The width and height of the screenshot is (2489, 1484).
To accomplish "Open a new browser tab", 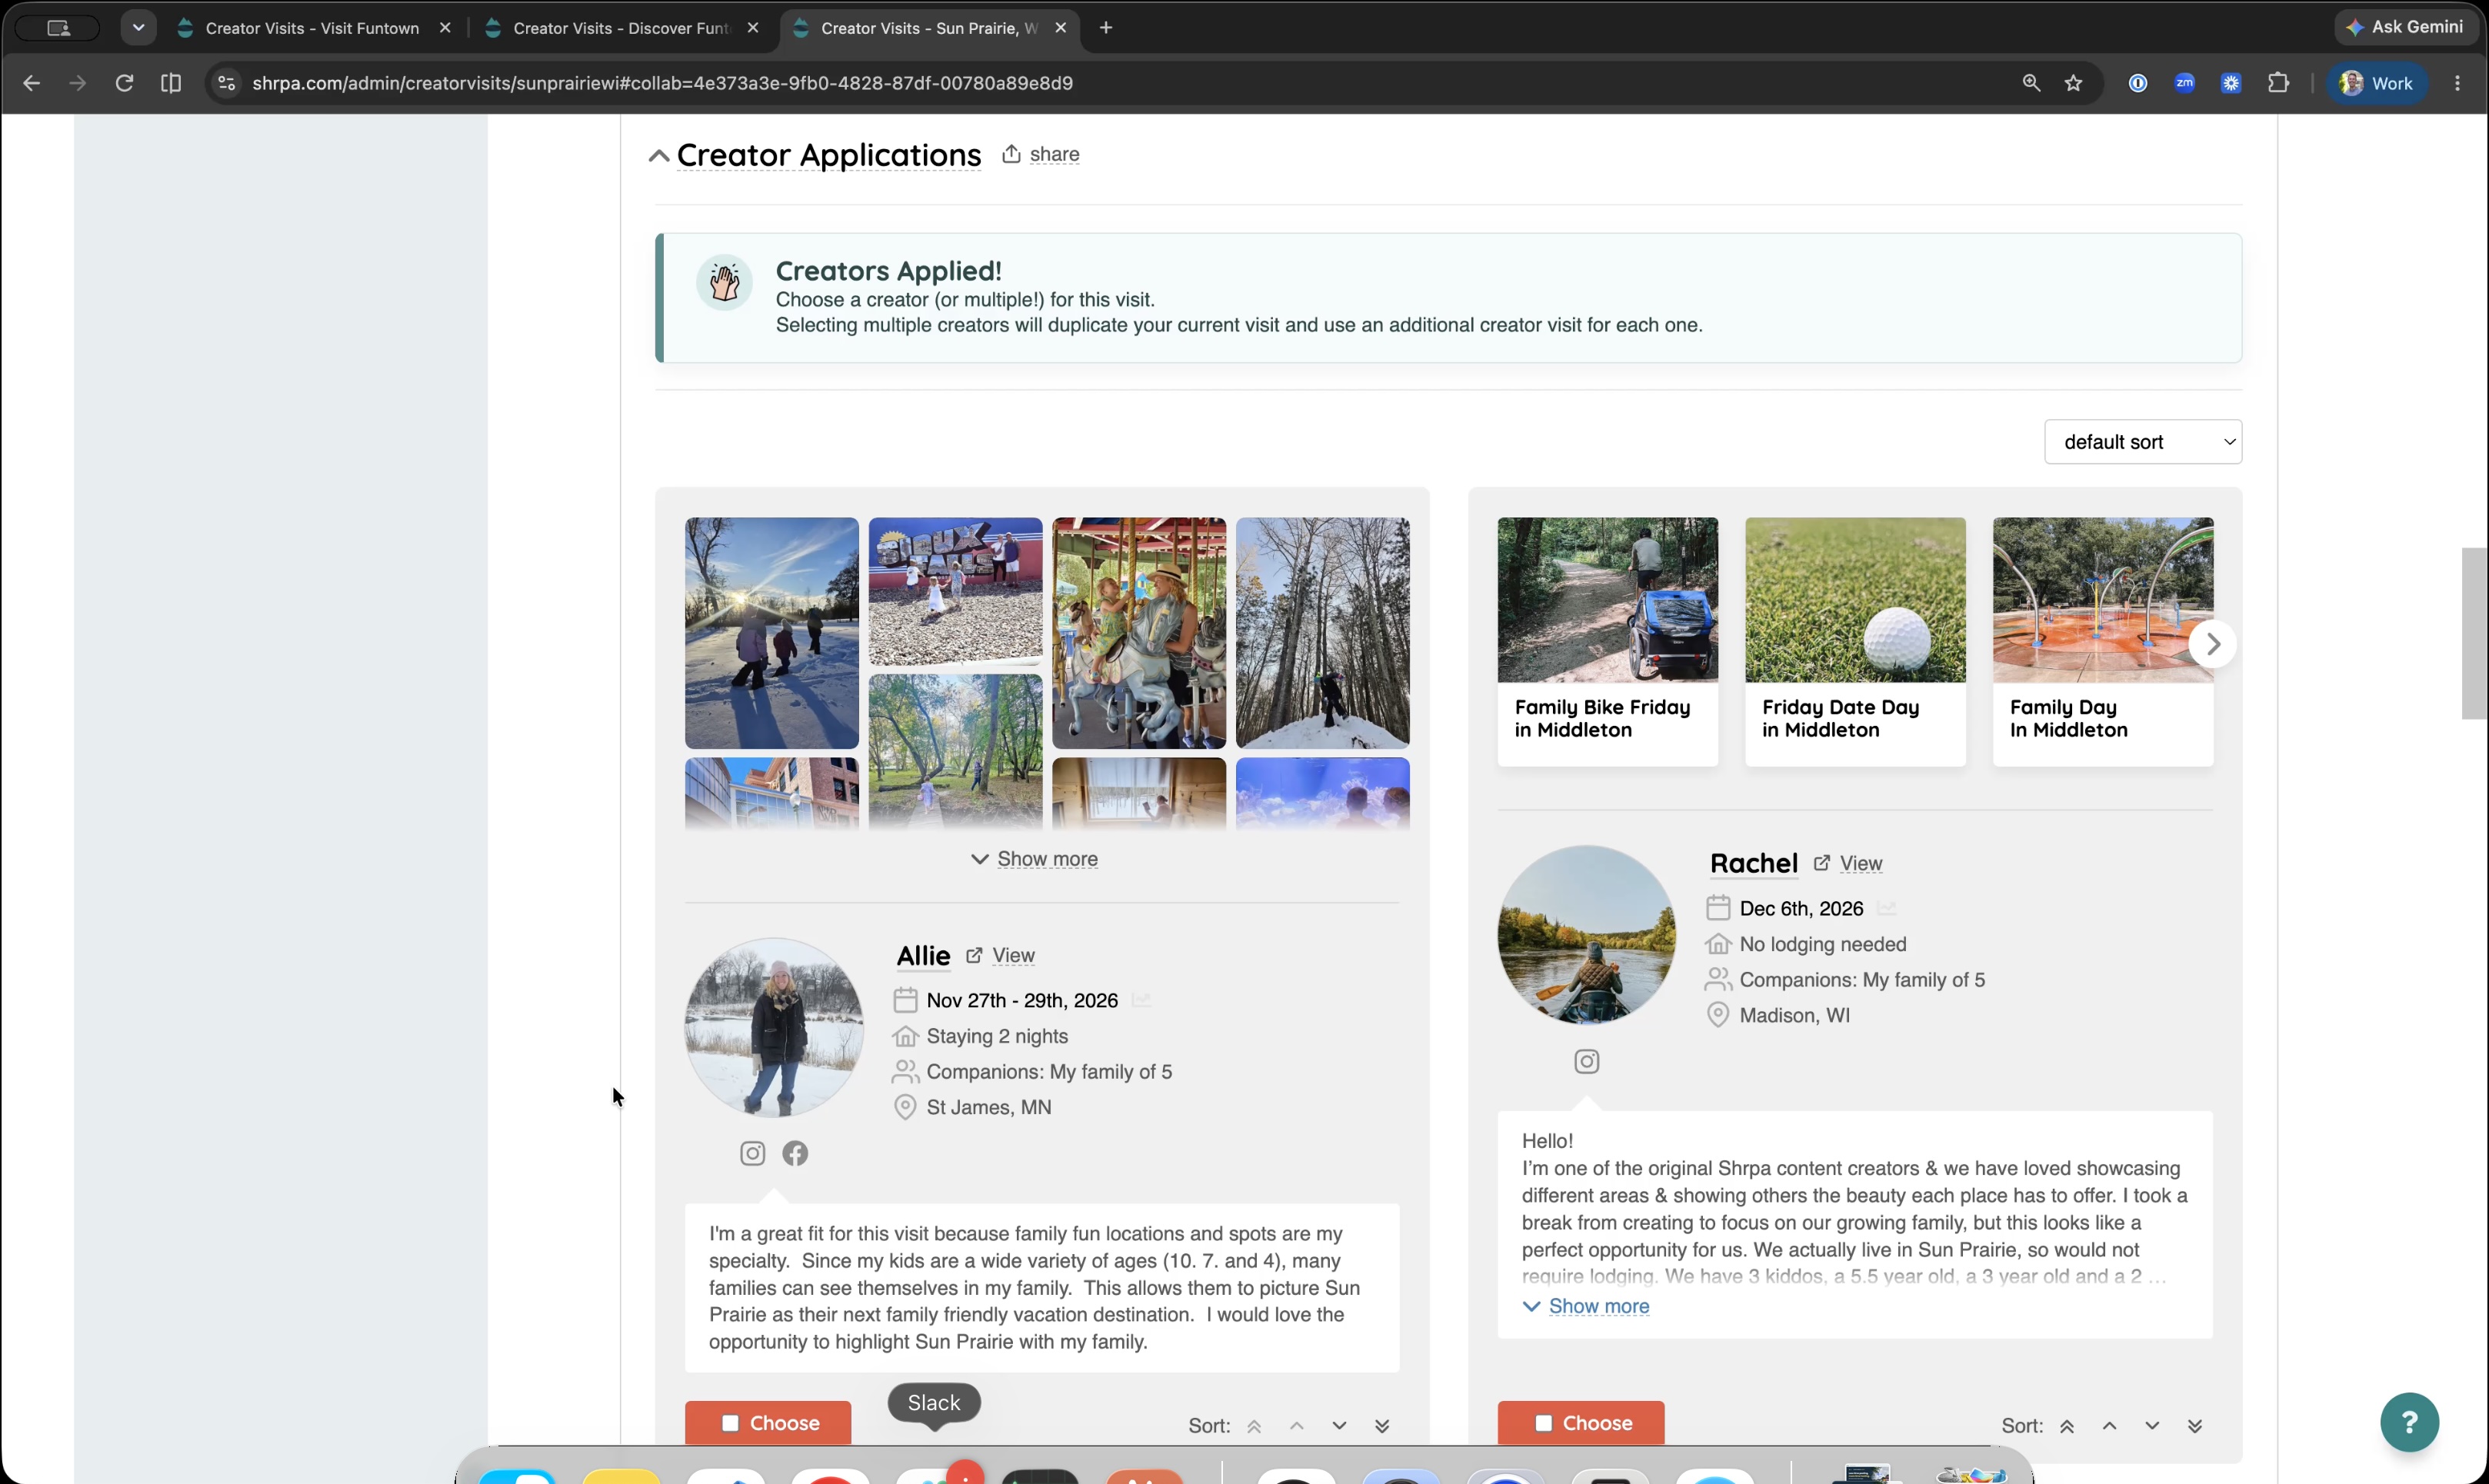I will (1105, 28).
